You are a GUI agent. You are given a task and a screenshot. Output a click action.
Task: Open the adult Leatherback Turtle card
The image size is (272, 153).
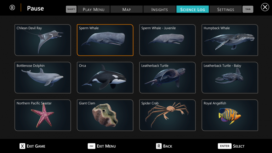(168, 78)
